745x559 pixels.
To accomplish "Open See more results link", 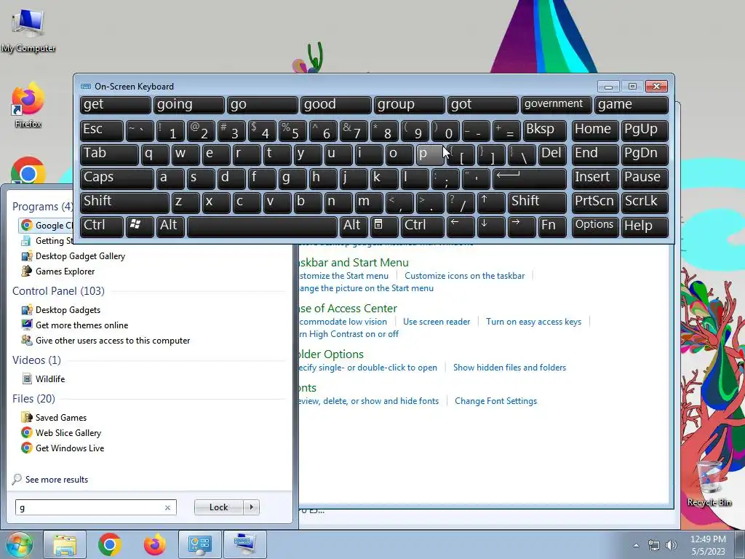I will tap(57, 480).
